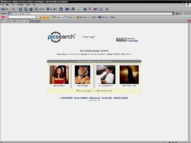The height and width of the screenshot is (143, 191).
Task: Click the Forward arrow icon
Action: point(14,9)
